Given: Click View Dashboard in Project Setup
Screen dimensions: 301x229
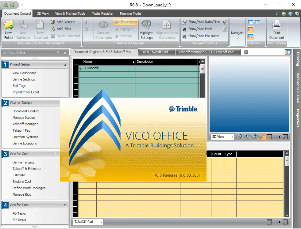Looking at the screenshot, I should coord(24,73).
